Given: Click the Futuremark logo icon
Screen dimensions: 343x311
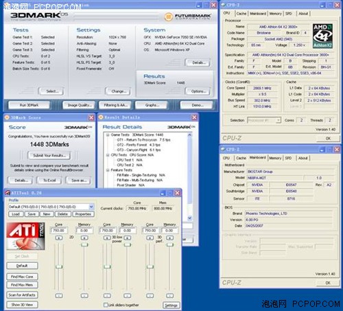Looking at the screenshot, I should click(x=169, y=16).
